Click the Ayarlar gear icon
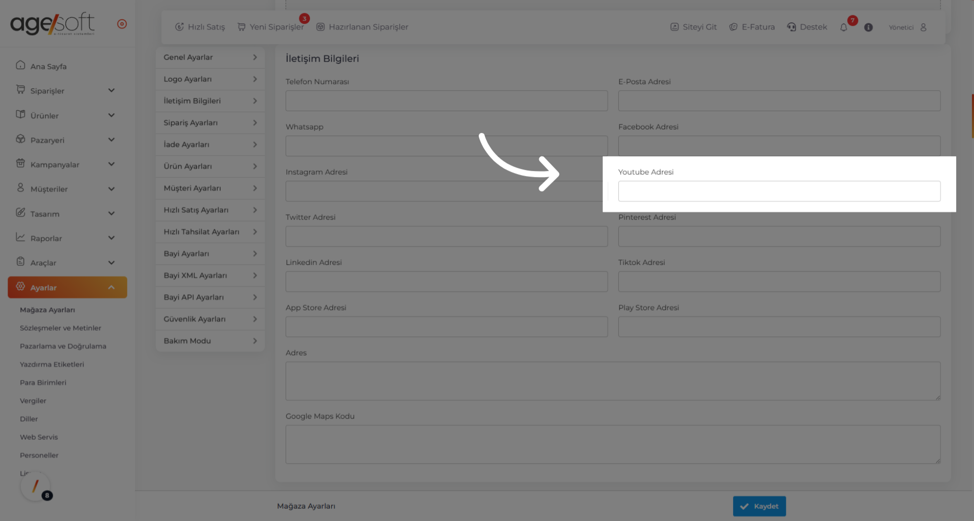 [x=20, y=286]
